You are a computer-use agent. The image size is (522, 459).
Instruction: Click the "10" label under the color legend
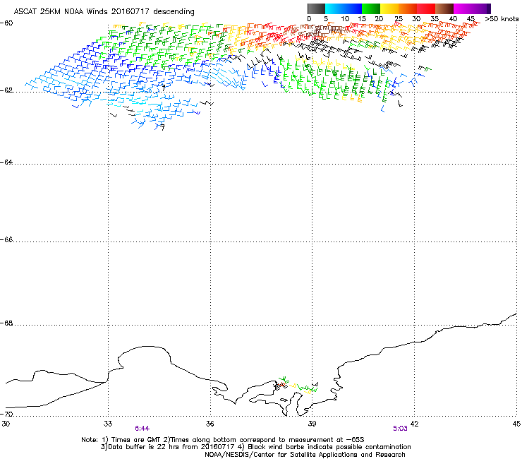pos(345,19)
